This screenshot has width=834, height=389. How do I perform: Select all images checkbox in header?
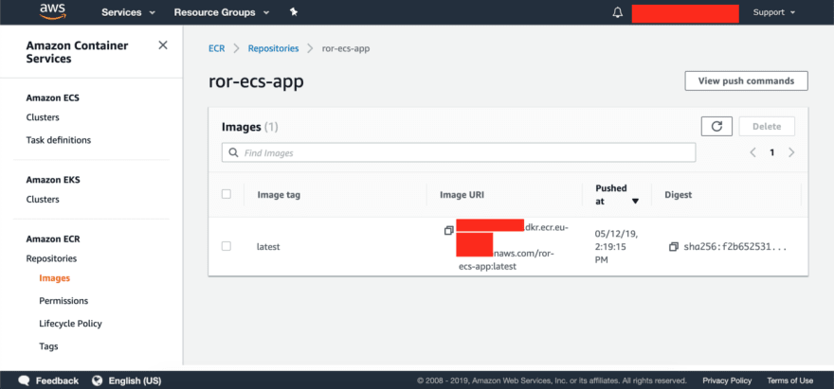tap(227, 195)
